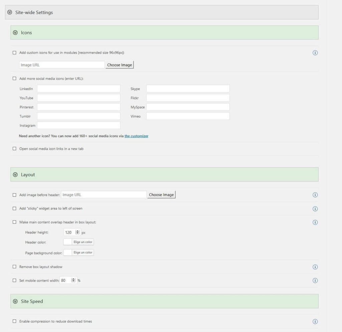Viewport: 342px width, 332px height.
Task: Click the LinkedIn URL field
Action: 79,89
